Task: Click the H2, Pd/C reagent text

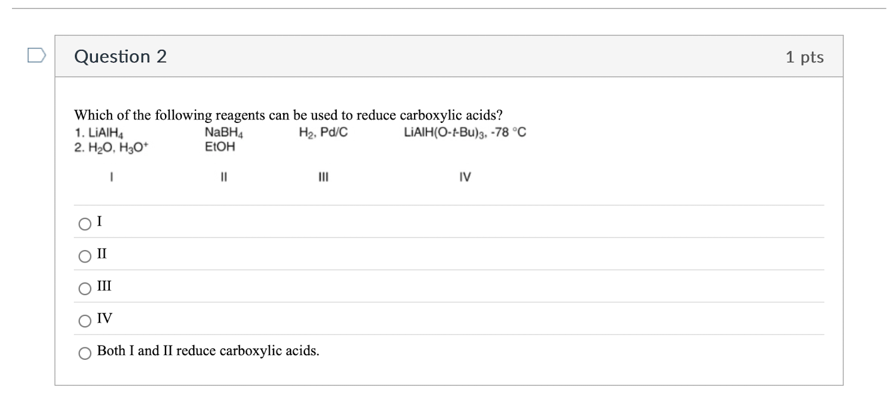Action: (322, 132)
